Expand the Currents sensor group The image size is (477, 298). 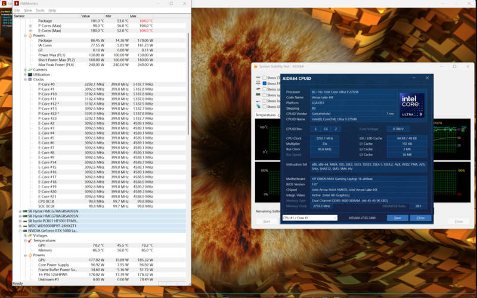tap(25, 69)
